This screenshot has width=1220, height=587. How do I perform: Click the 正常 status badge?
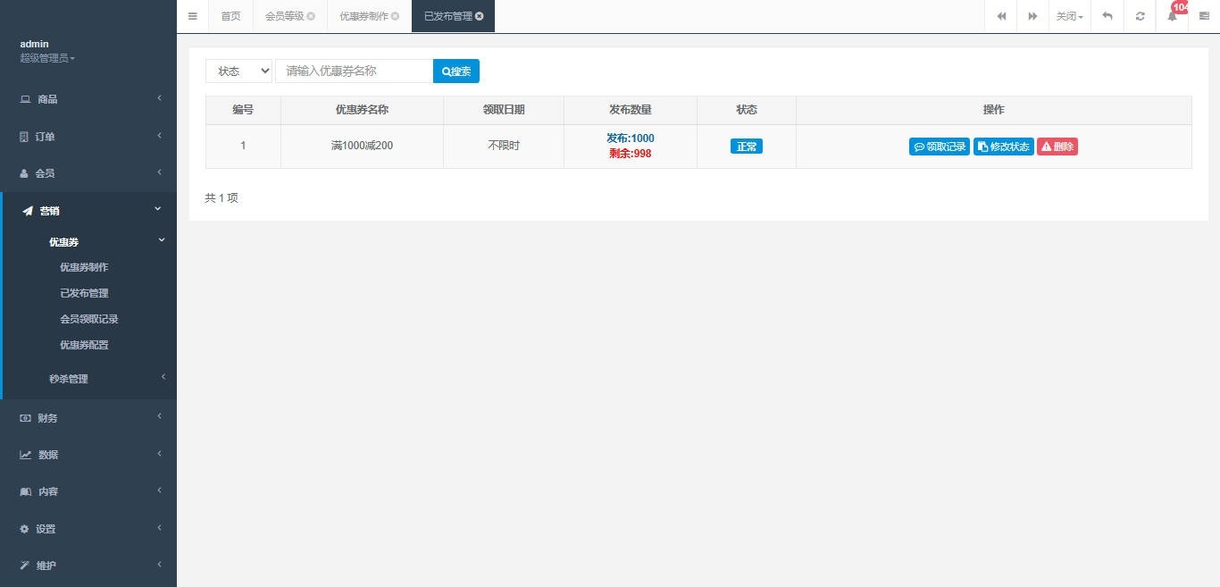click(x=747, y=147)
